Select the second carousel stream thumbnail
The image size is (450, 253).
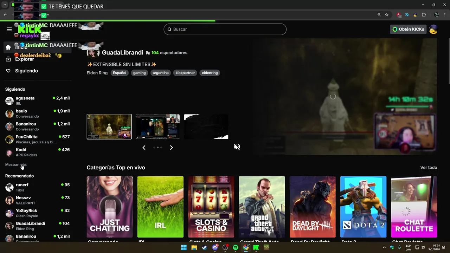click(x=157, y=126)
